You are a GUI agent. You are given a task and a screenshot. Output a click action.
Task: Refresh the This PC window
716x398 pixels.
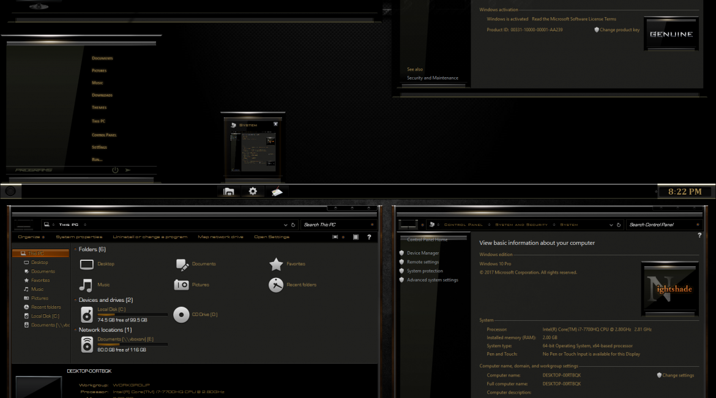coord(293,225)
